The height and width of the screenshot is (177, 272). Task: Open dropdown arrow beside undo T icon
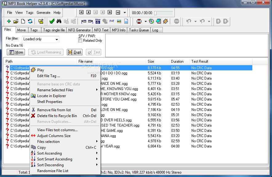click(x=209, y=22)
